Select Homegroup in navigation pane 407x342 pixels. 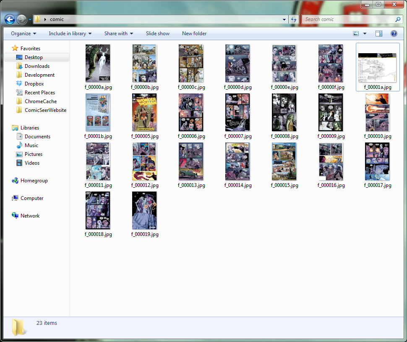tap(30, 181)
